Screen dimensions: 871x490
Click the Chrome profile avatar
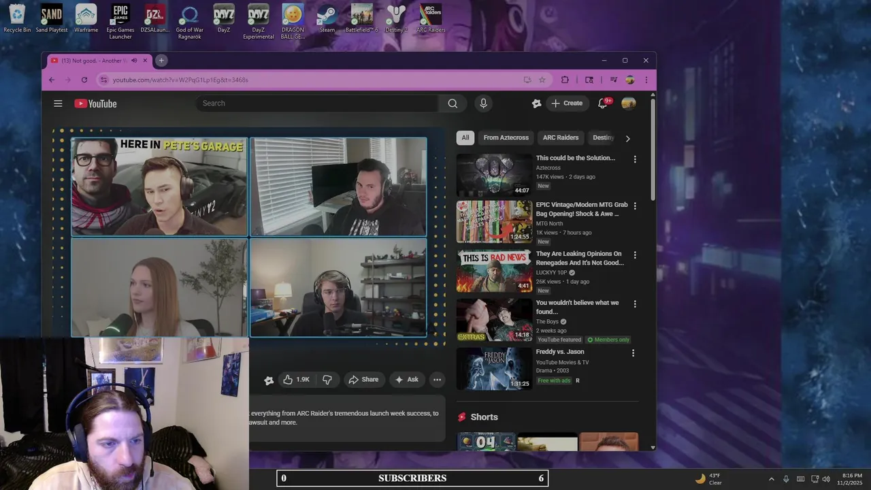click(x=630, y=80)
